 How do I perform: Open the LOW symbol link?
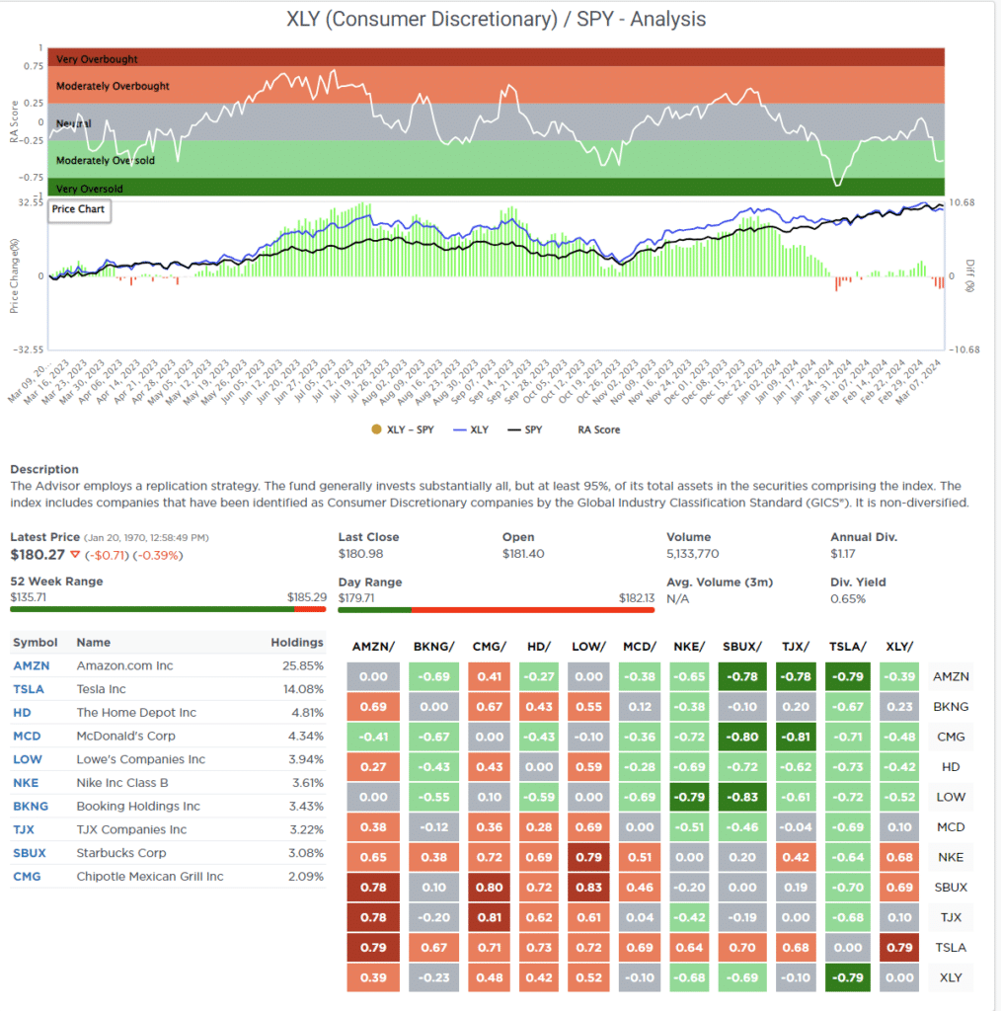27,759
